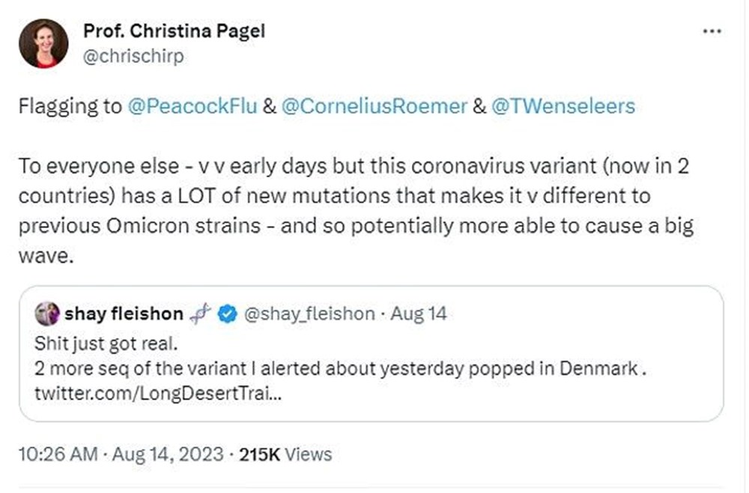Click the @shay_fleishon handle
The height and width of the screenshot is (493, 749).
(306, 314)
